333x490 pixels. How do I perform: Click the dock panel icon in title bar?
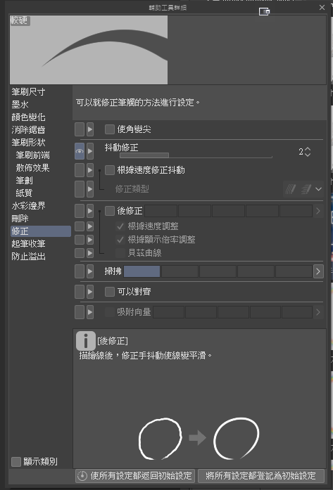tap(264, 11)
